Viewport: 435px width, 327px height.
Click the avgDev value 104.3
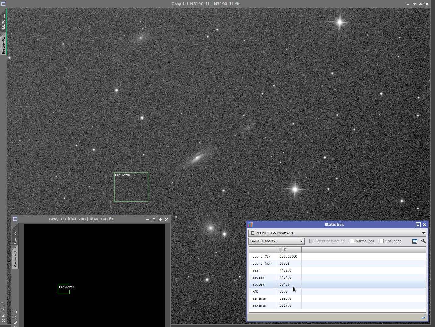[x=285, y=284]
